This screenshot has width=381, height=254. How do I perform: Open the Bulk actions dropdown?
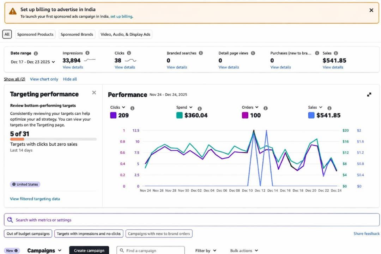click(x=244, y=250)
